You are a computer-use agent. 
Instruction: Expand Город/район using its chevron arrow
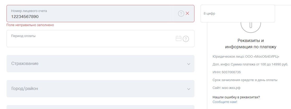tap(189, 89)
